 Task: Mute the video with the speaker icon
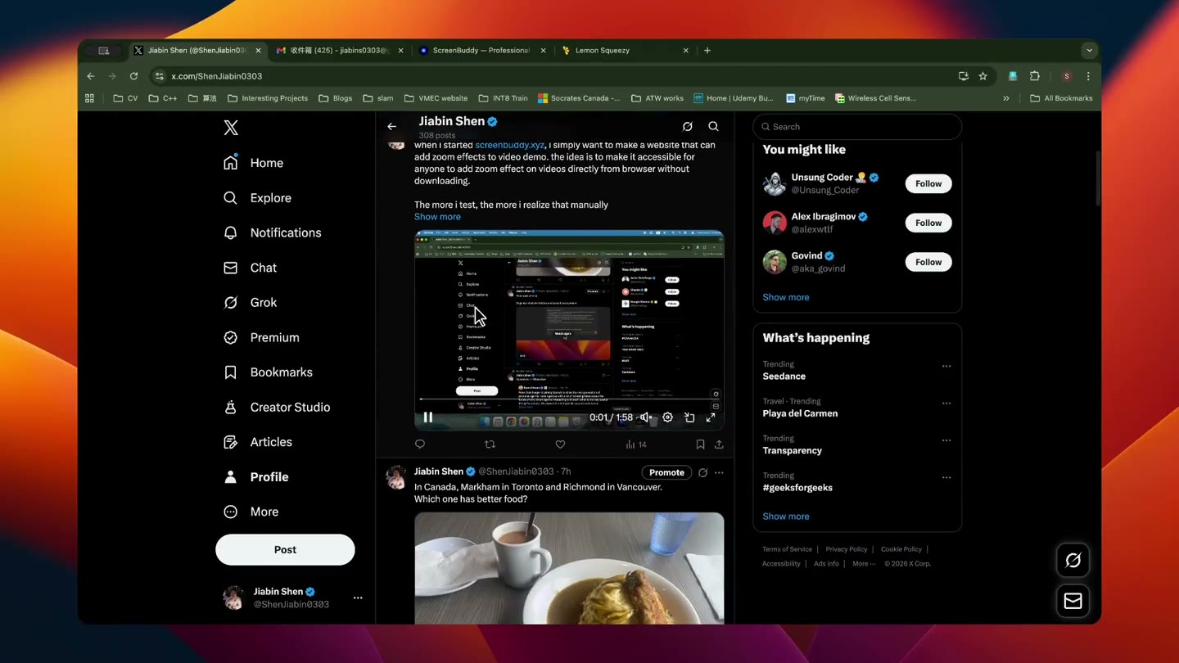point(646,417)
